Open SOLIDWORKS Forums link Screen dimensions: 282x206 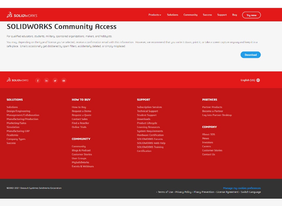pyautogui.click(x=150, y=139)
